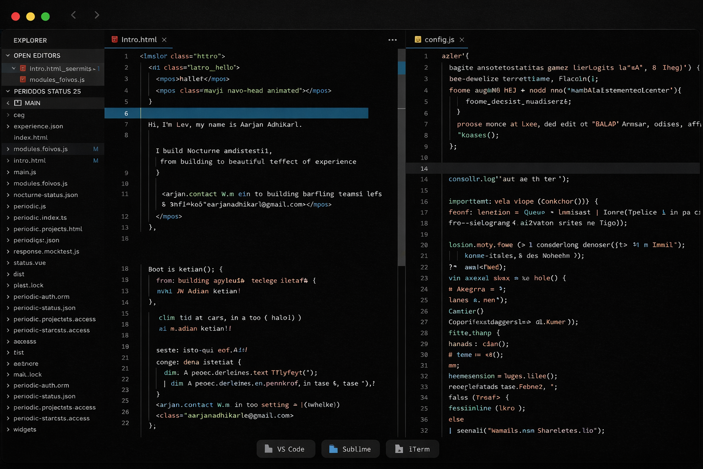Switch to the Intro.html tab
This screenshot has width=703, height=469.
coord(139,40)
